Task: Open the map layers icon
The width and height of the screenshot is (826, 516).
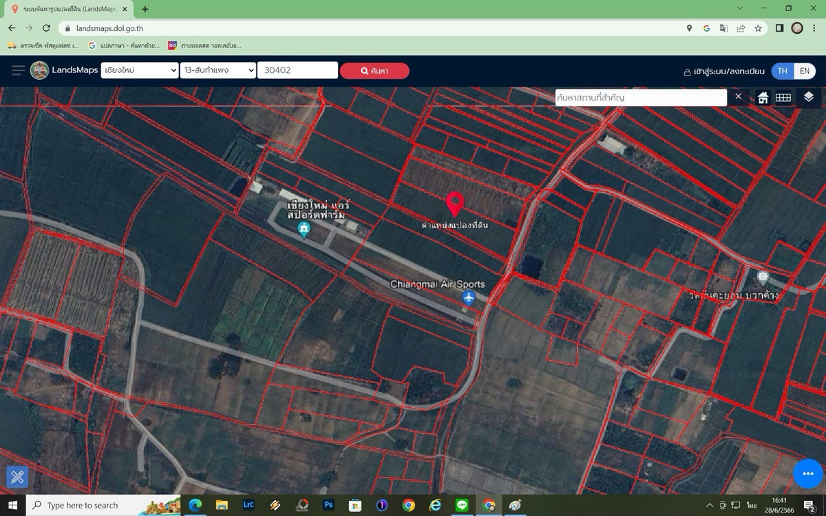Action: coord(808,98)
